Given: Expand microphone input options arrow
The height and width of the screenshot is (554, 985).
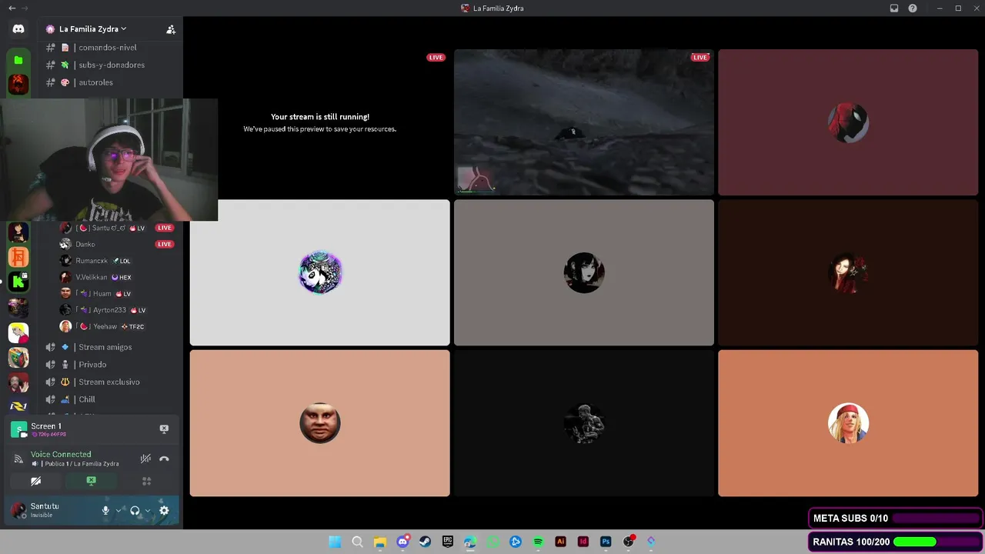Looking at the screenshot, I should tap(119, 510).
